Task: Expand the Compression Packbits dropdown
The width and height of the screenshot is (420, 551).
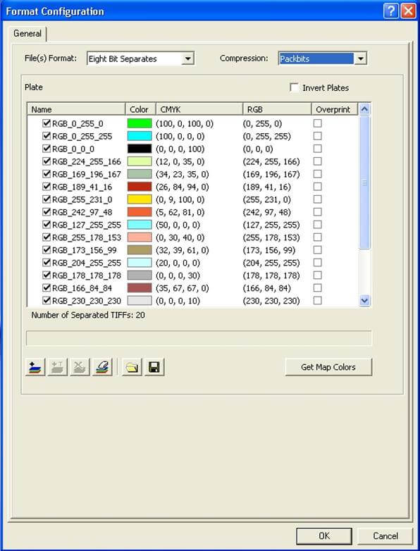Action: coord(361,58)
